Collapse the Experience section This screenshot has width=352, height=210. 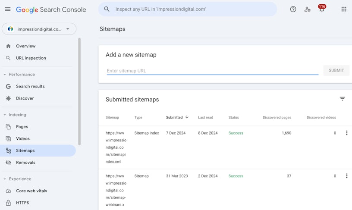pos(5,179)
